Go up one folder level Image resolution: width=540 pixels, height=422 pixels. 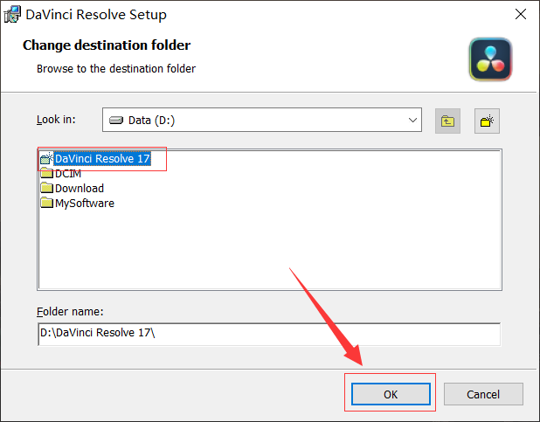click(x=447, y=121)
